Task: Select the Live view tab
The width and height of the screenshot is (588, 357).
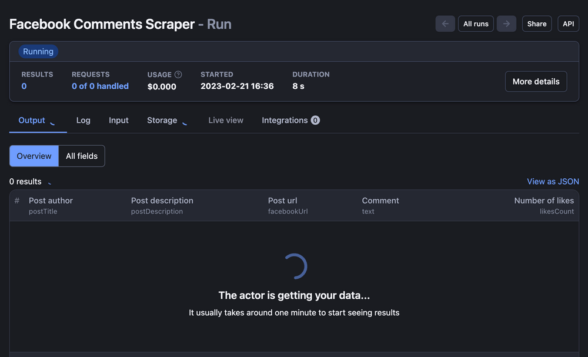Action: [x=226, y=121]
